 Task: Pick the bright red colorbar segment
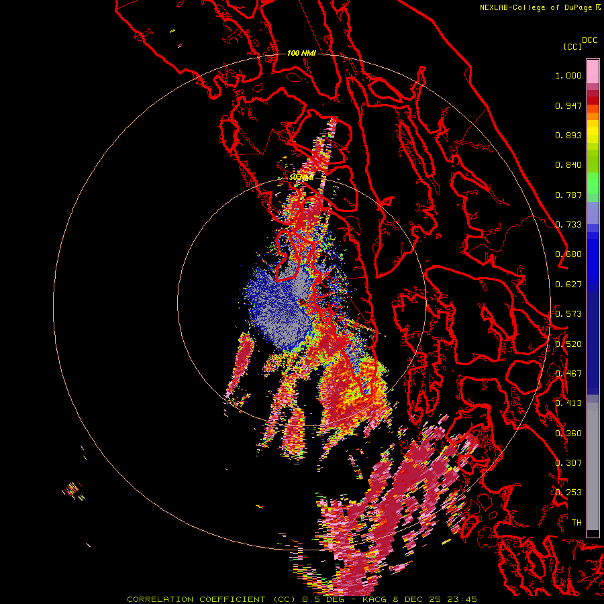tap(593, 101)
